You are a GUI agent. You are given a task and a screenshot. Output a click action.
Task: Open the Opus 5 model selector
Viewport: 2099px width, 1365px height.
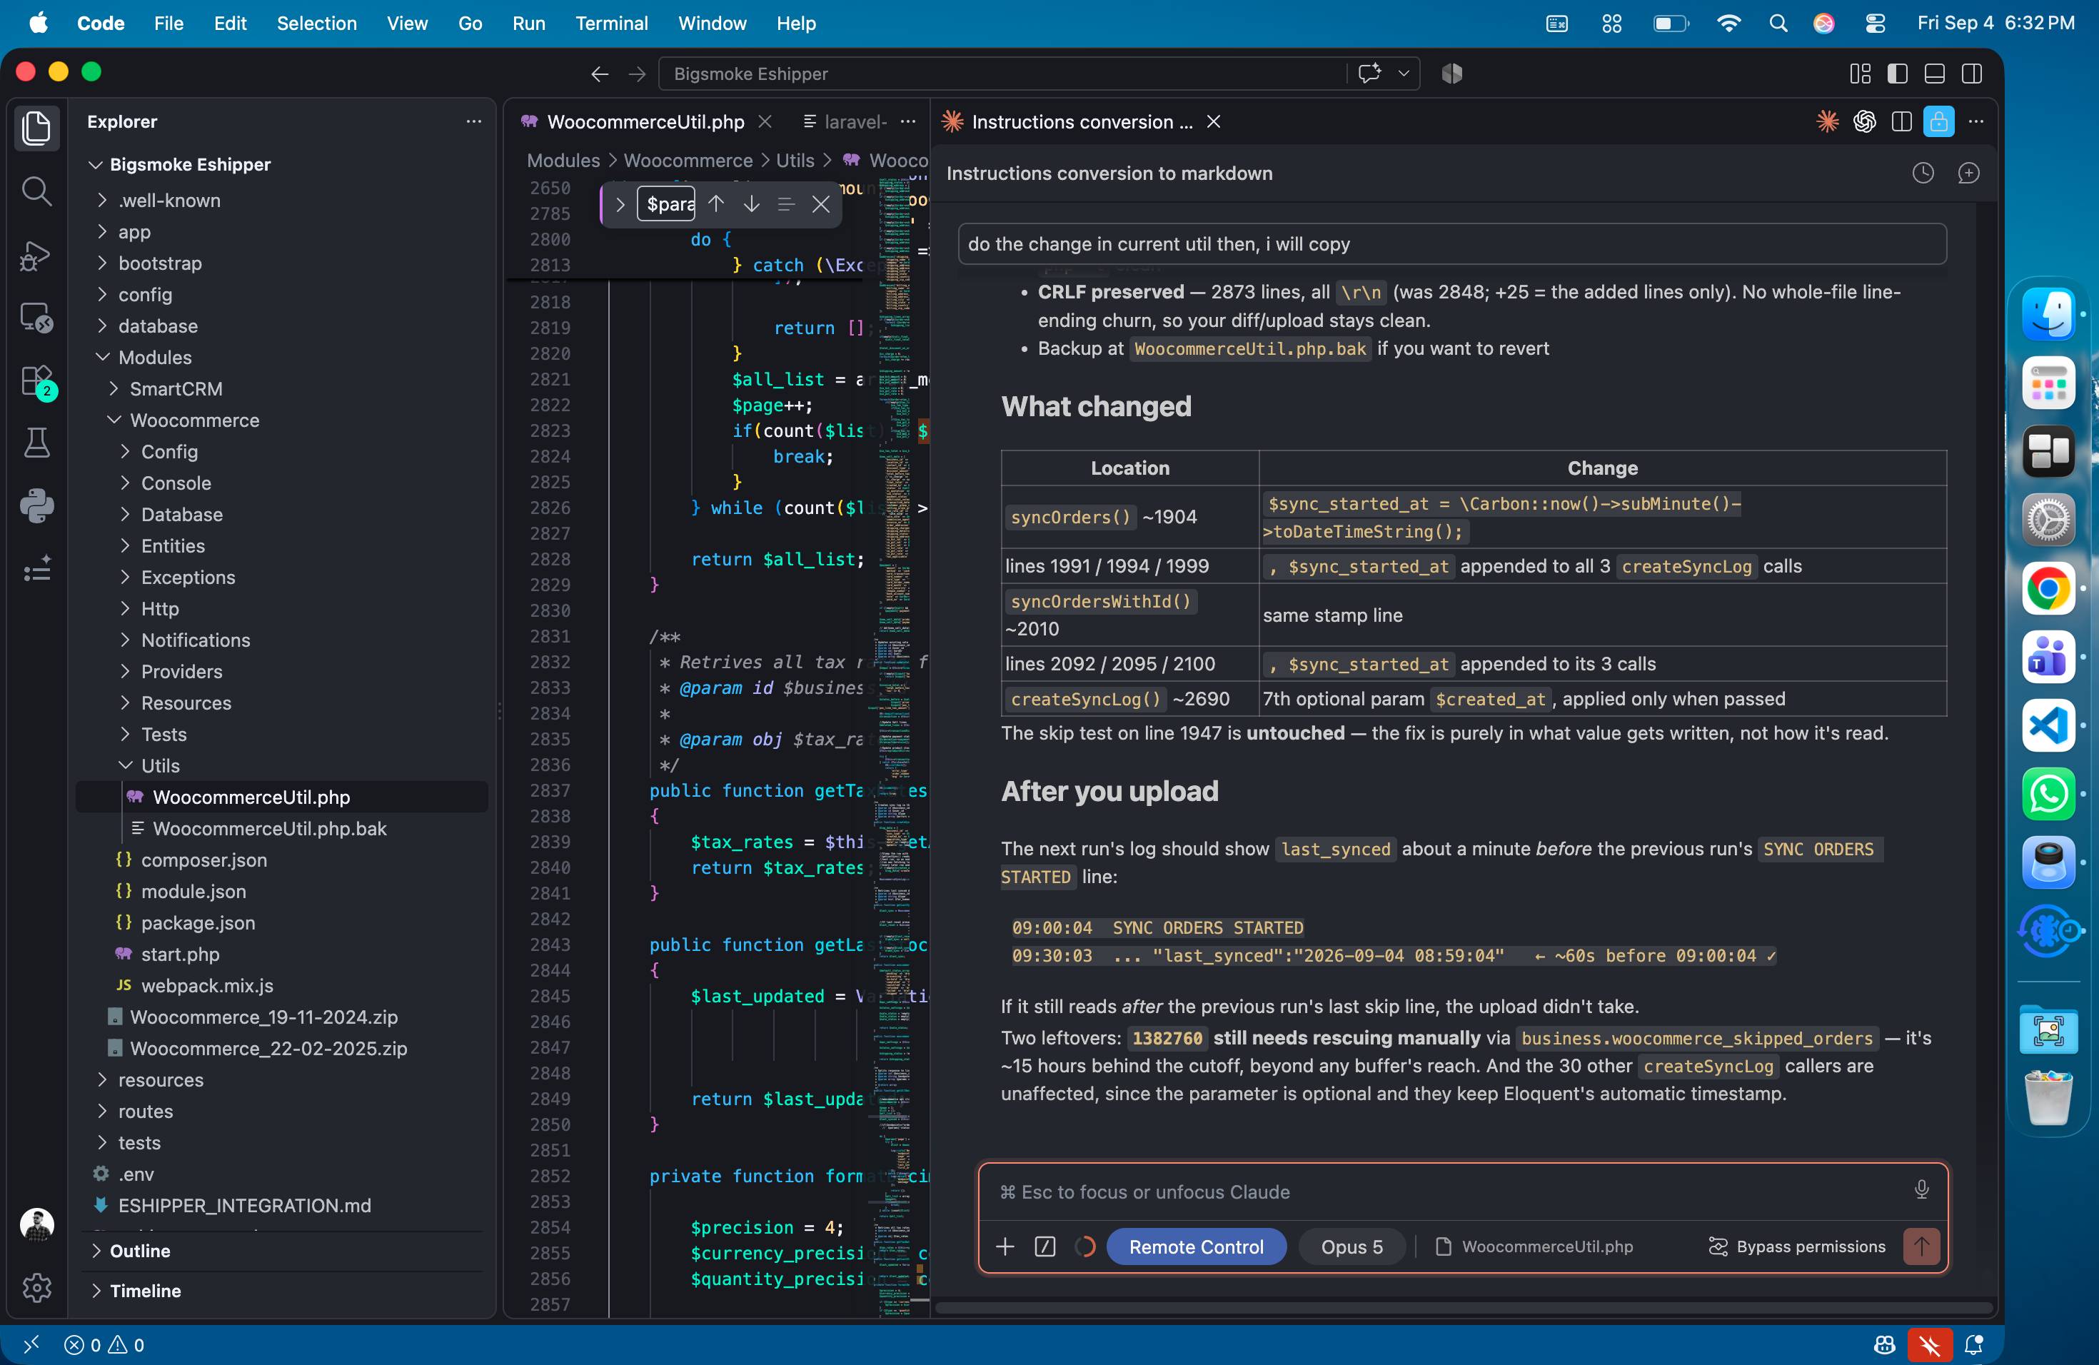1351,1246
